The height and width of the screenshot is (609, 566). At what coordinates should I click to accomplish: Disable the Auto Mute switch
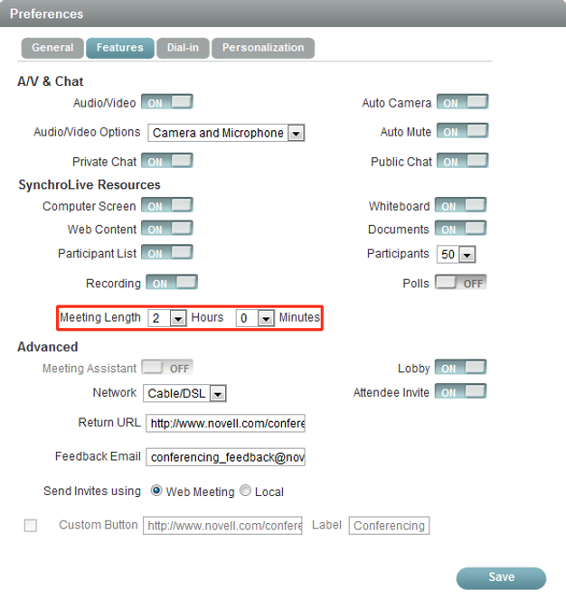[x=463, y=131]
